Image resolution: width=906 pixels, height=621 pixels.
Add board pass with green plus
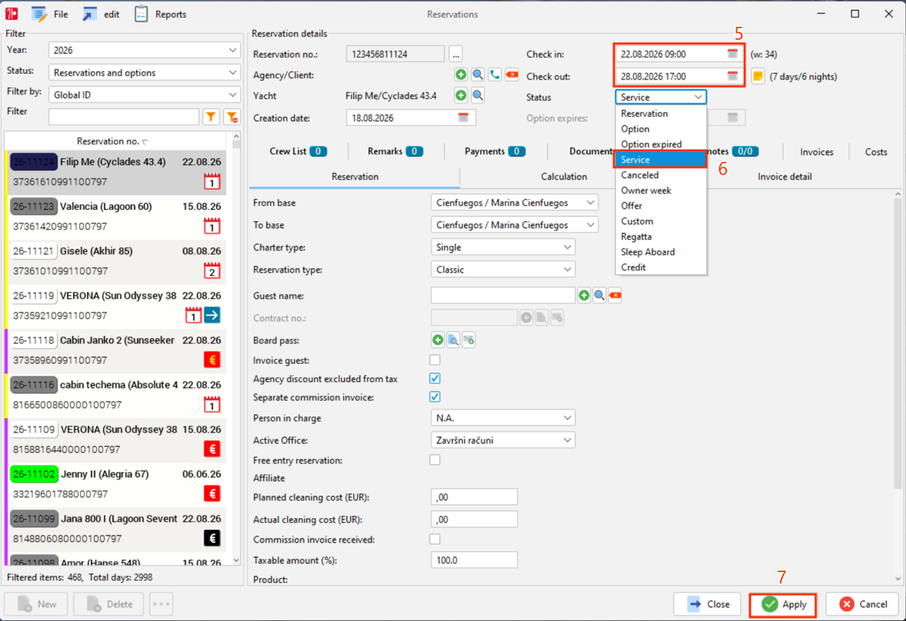438,340
